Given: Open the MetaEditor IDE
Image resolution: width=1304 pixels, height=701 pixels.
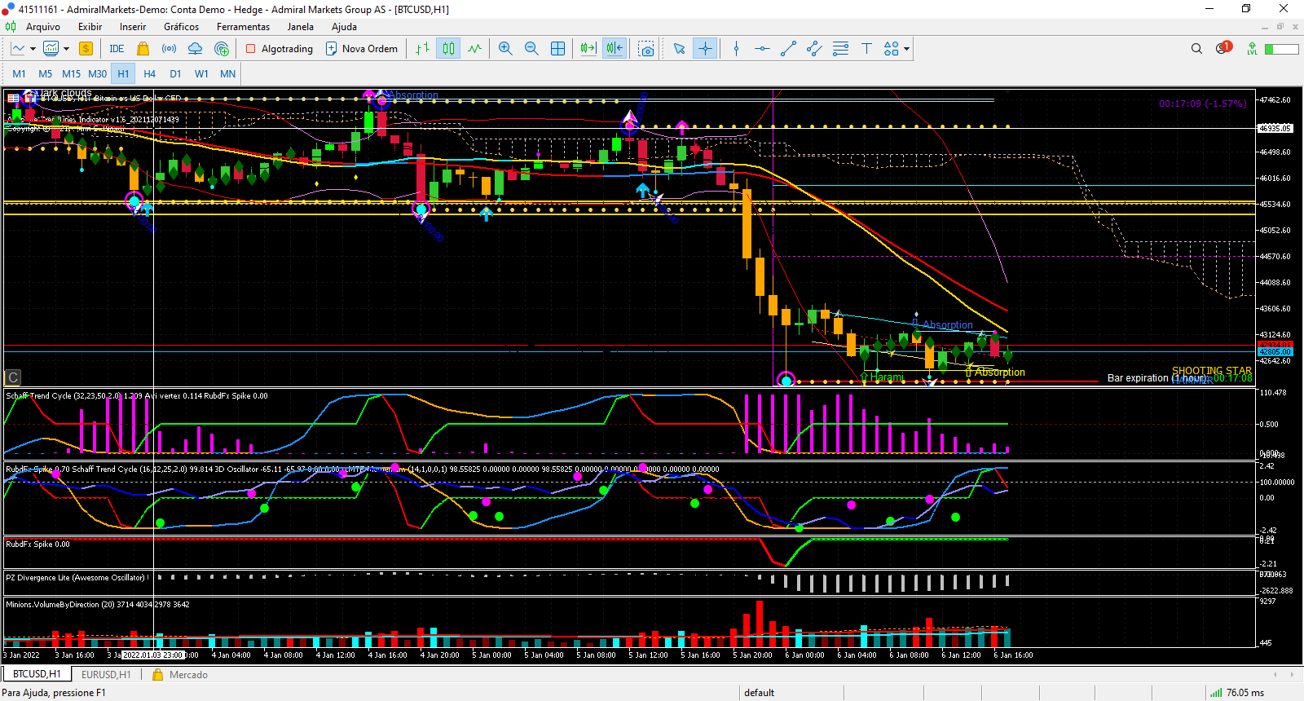Looking at the screenshot, I should point(117,49).
